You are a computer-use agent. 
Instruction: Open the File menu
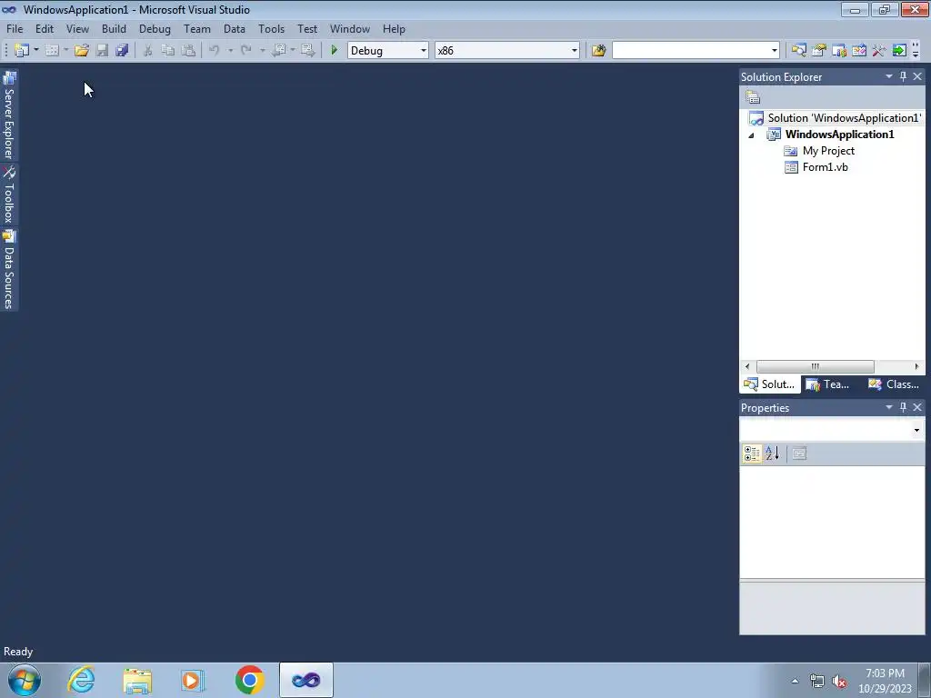coord(15,29)
